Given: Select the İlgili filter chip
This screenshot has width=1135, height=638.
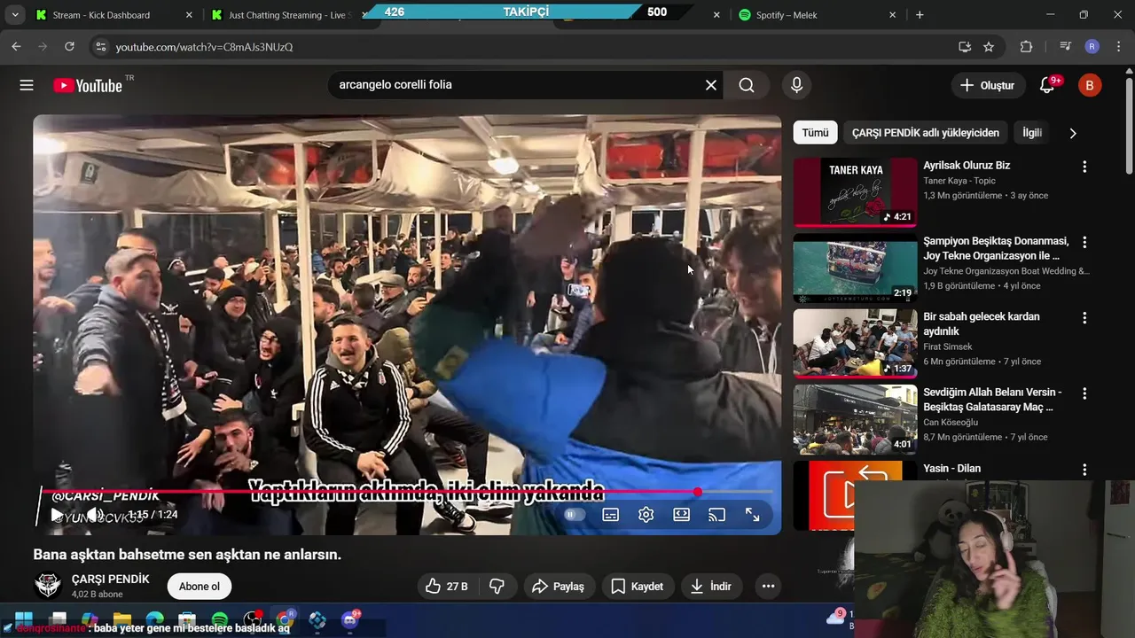Looking at the screenshot, I should coord(1032,133).
